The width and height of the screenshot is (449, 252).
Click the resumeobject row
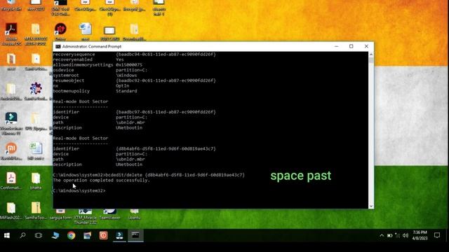point(134,80)
